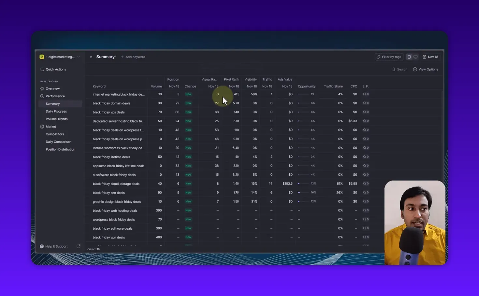Switch to Daily Progress view
The image size is (479, 296).
coord(56,111)
